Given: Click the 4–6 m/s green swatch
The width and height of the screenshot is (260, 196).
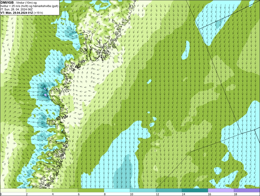Looking at the screenshot, I should [x=65, y=190].
